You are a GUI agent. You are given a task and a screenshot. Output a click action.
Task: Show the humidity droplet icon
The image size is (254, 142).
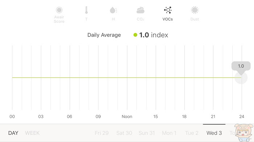click(x=113, y=10)
